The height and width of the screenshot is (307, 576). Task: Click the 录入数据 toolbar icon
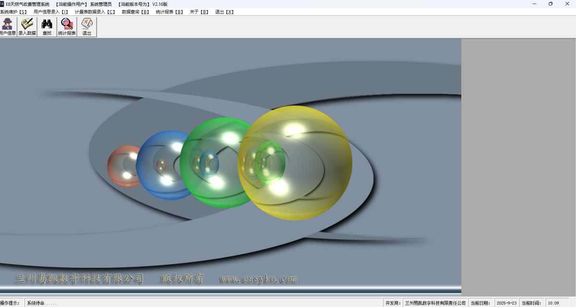click(x=27, y=27)
